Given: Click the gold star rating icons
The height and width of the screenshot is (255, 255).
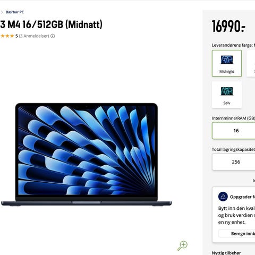Looking at the screenshot, I should click(7, 36).
